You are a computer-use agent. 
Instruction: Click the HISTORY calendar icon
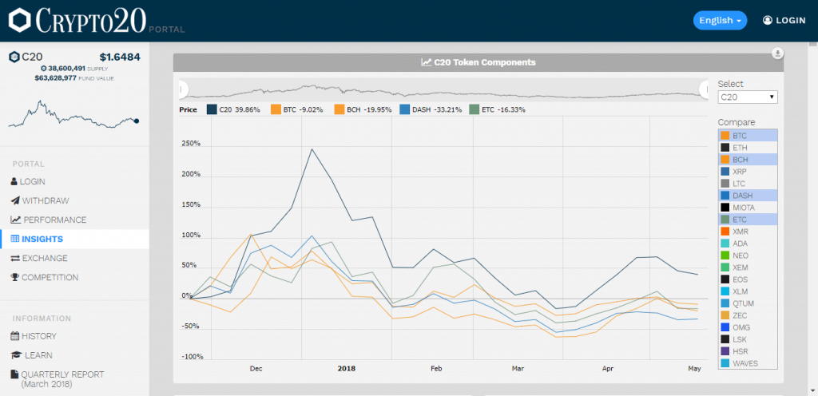(14, 336)
